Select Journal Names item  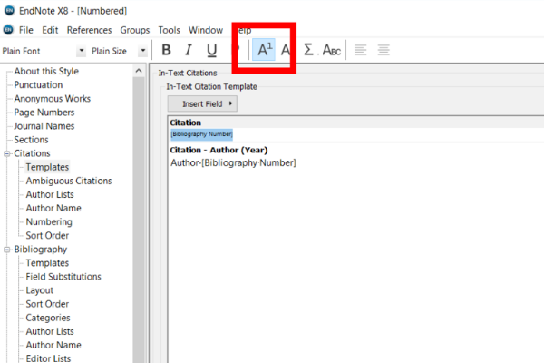44,126
